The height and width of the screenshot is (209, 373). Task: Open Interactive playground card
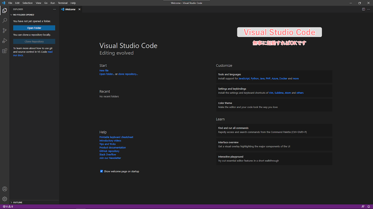[x=274, y=159]
